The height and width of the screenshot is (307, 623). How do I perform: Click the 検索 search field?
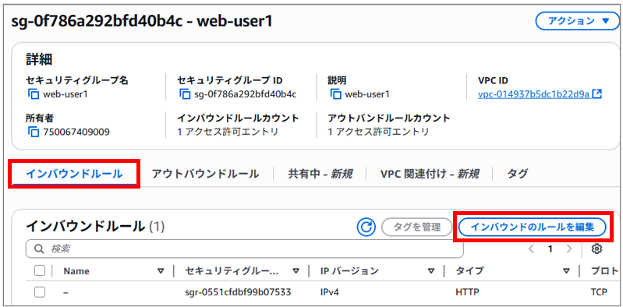(x=244, y=249)
